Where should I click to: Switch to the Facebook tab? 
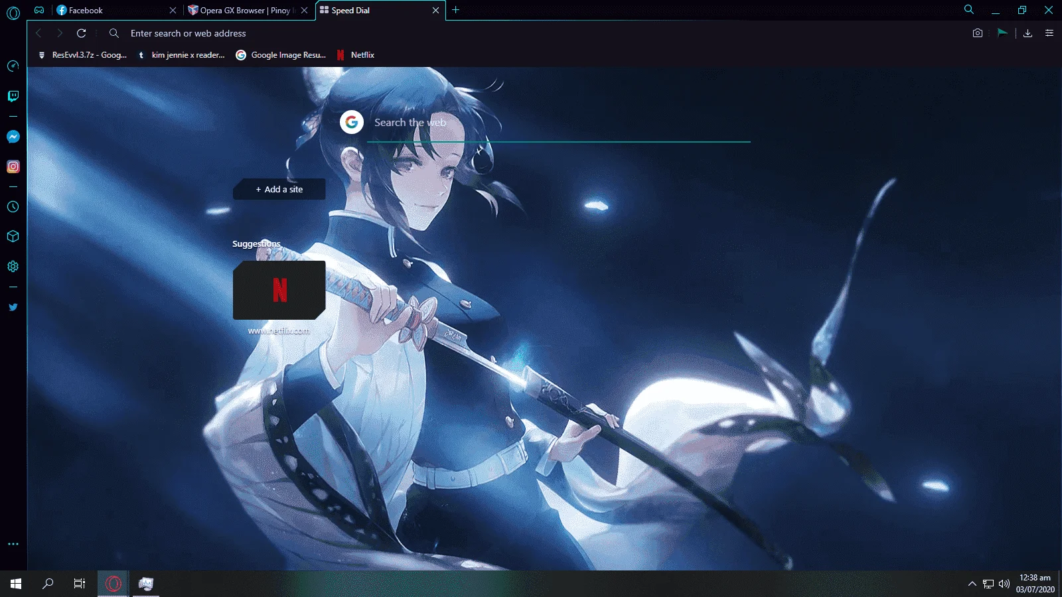point(116,11)
